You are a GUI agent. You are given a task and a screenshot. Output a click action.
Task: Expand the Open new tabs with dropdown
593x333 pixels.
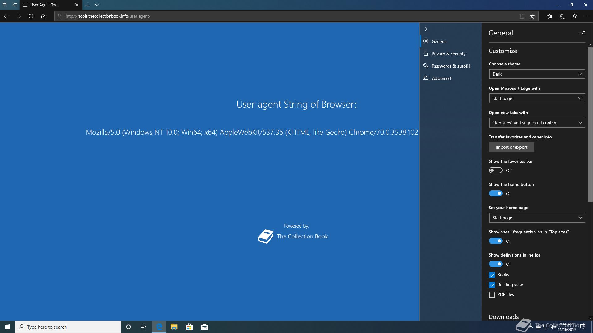click(x=536, y=123)
